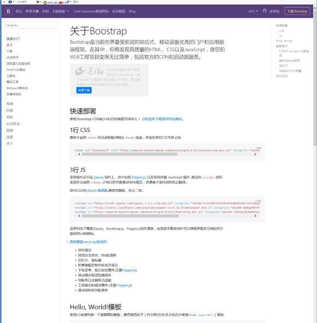Go to 首页 in the navbar
The image size is (317, 323).
[x=19, y=11]
